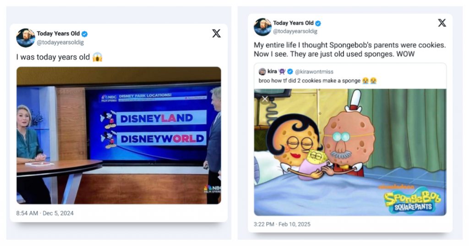Click the X logo on the left tweet
This screenshot has width=469, height=246.
216,33
